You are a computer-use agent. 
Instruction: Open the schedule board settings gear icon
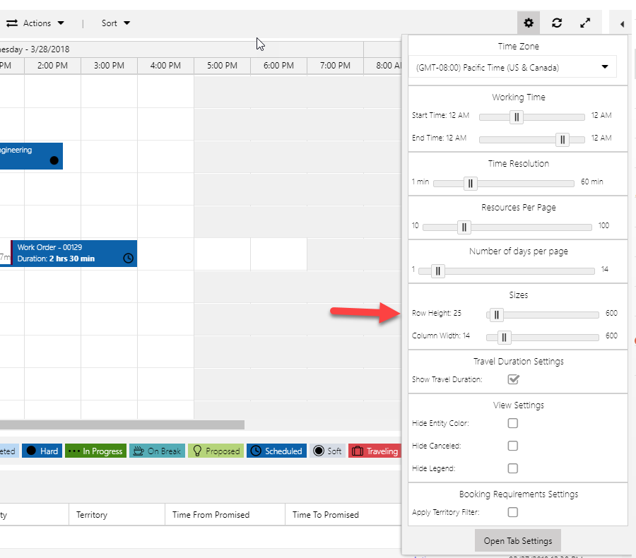click(528, 23)
